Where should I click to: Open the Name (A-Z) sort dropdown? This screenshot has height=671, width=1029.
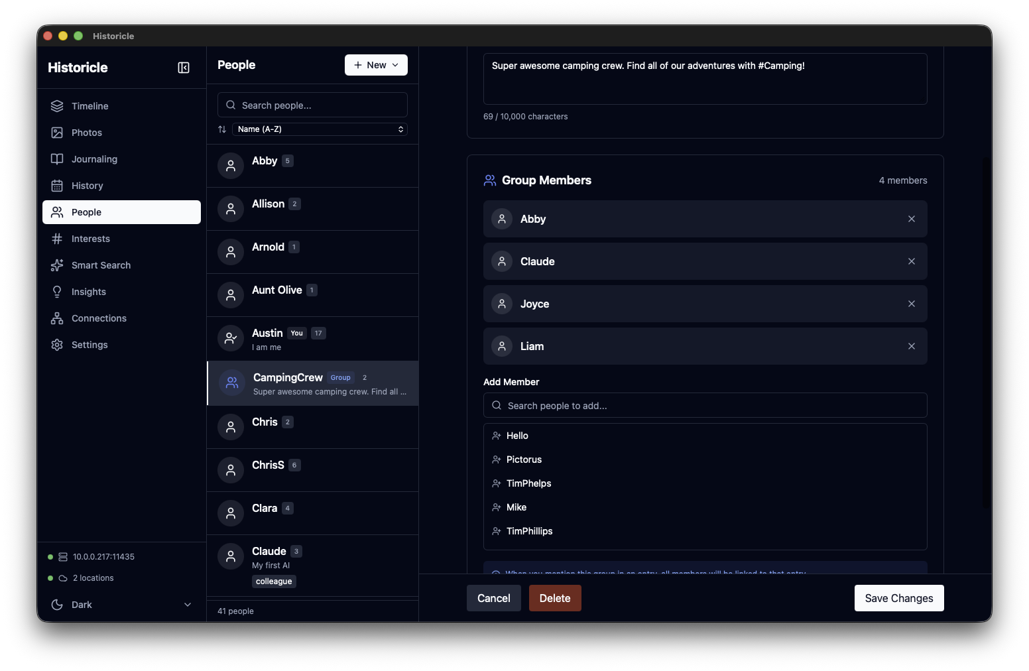(320, 129)
